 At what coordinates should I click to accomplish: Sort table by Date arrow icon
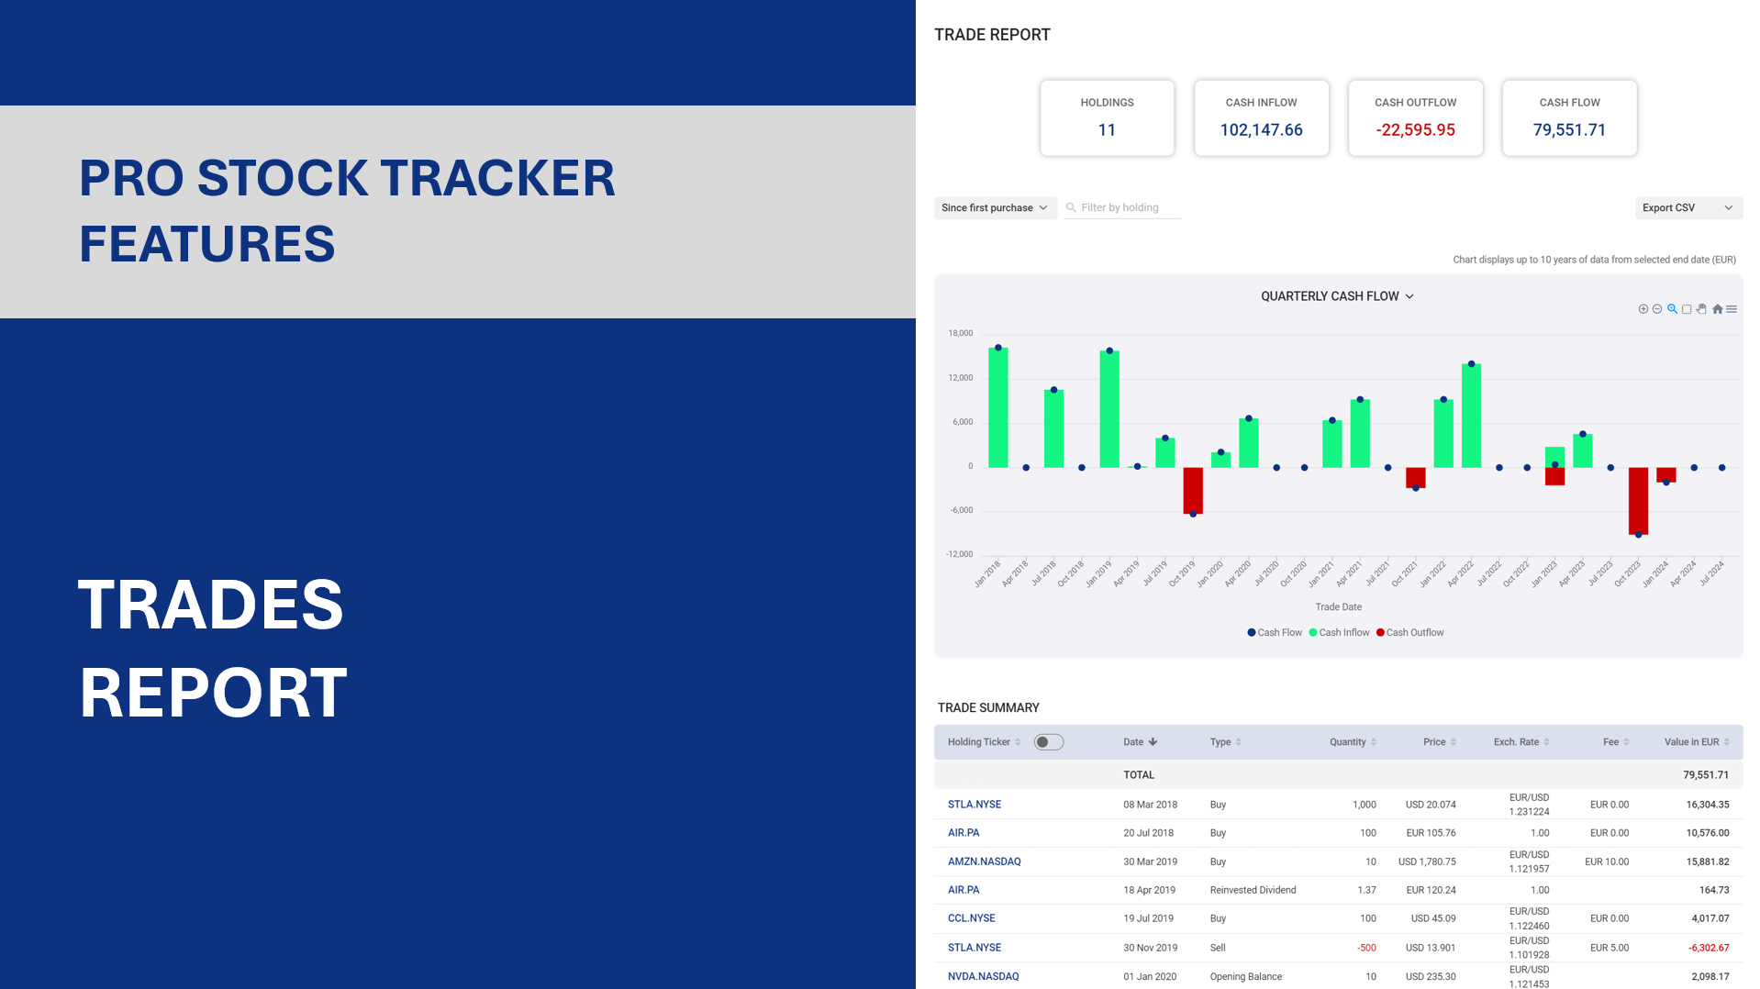tap(1153, 742)
